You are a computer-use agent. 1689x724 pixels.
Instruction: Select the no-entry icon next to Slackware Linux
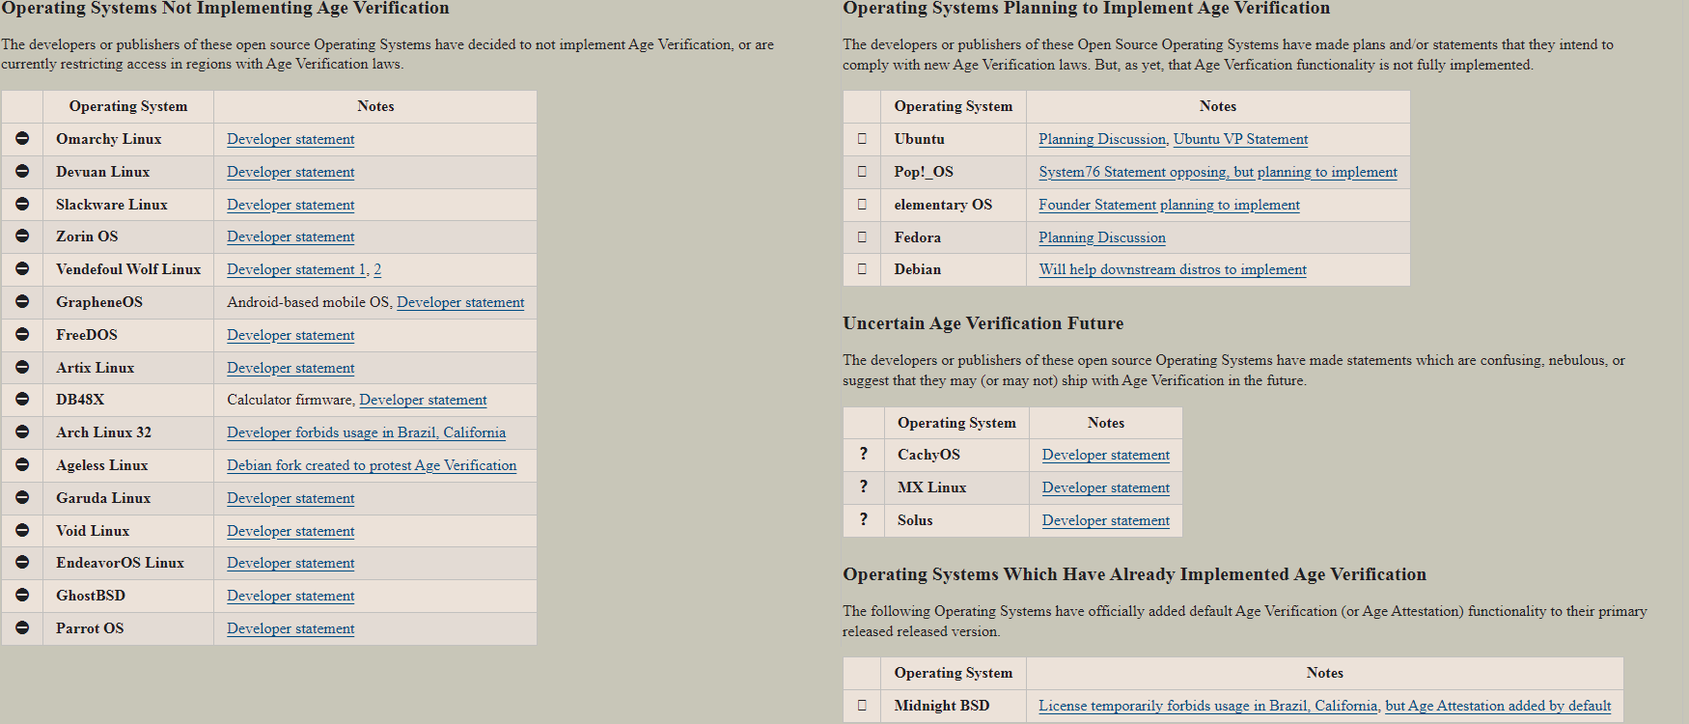click(22, 204)
